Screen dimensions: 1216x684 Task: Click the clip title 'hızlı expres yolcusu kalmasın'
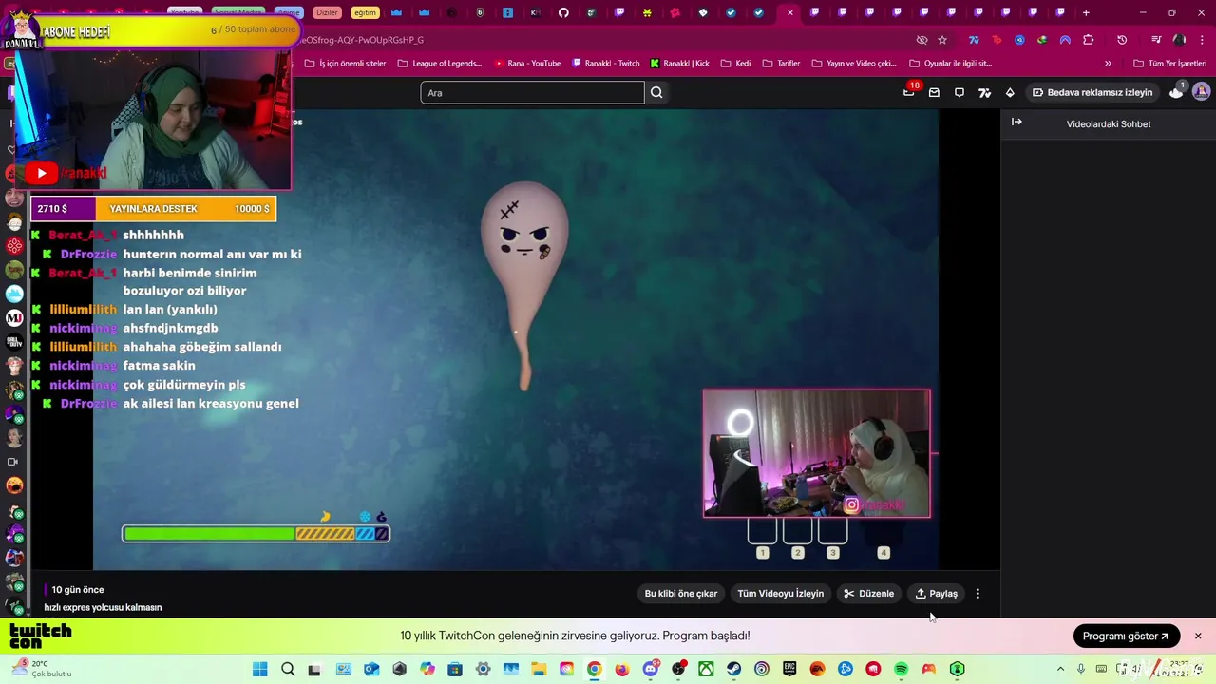click(x=103, y=607)
